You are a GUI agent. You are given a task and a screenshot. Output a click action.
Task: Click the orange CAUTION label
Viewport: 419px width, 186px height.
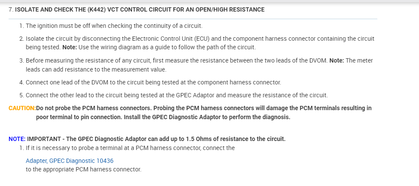22,108
